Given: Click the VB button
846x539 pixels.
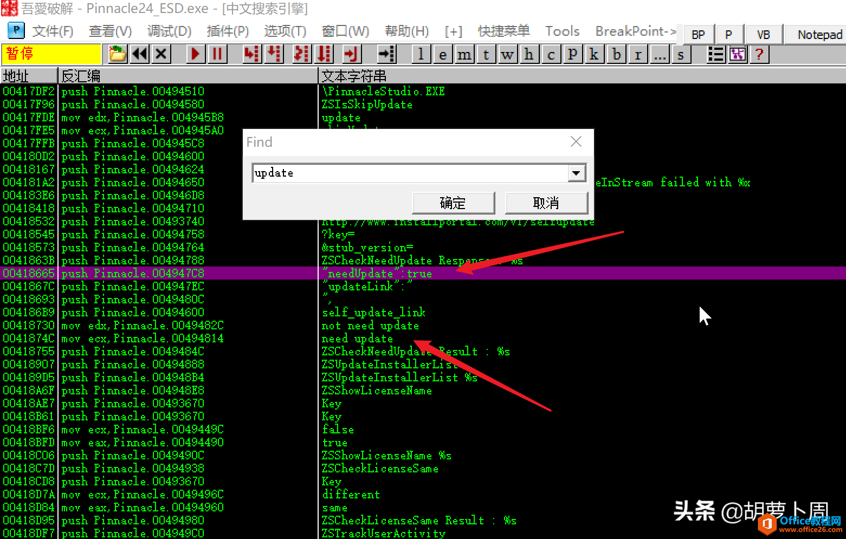Looking at the screenshot, I should [764, 35].
